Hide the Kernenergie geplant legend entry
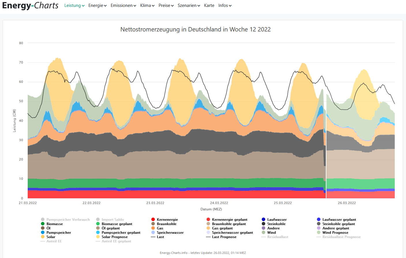The image size is (406, 258). coord(227,220)
